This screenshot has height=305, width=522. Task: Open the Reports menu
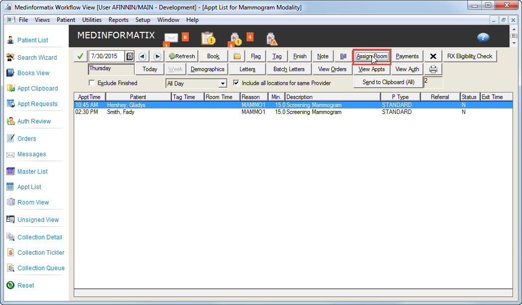(x=119, y=20)
